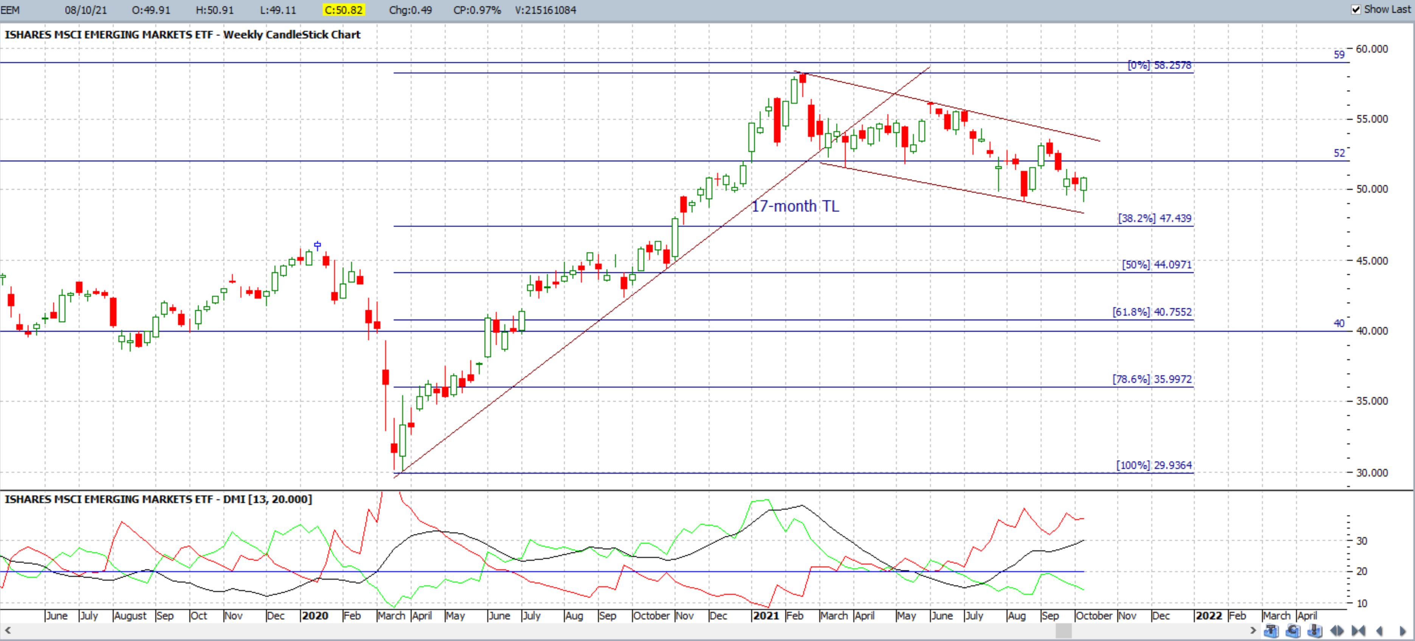Image resolution: width=1415 pixels, height=641 pixels.
Task: Click the volume V:215161084 value
Action: 546,10
